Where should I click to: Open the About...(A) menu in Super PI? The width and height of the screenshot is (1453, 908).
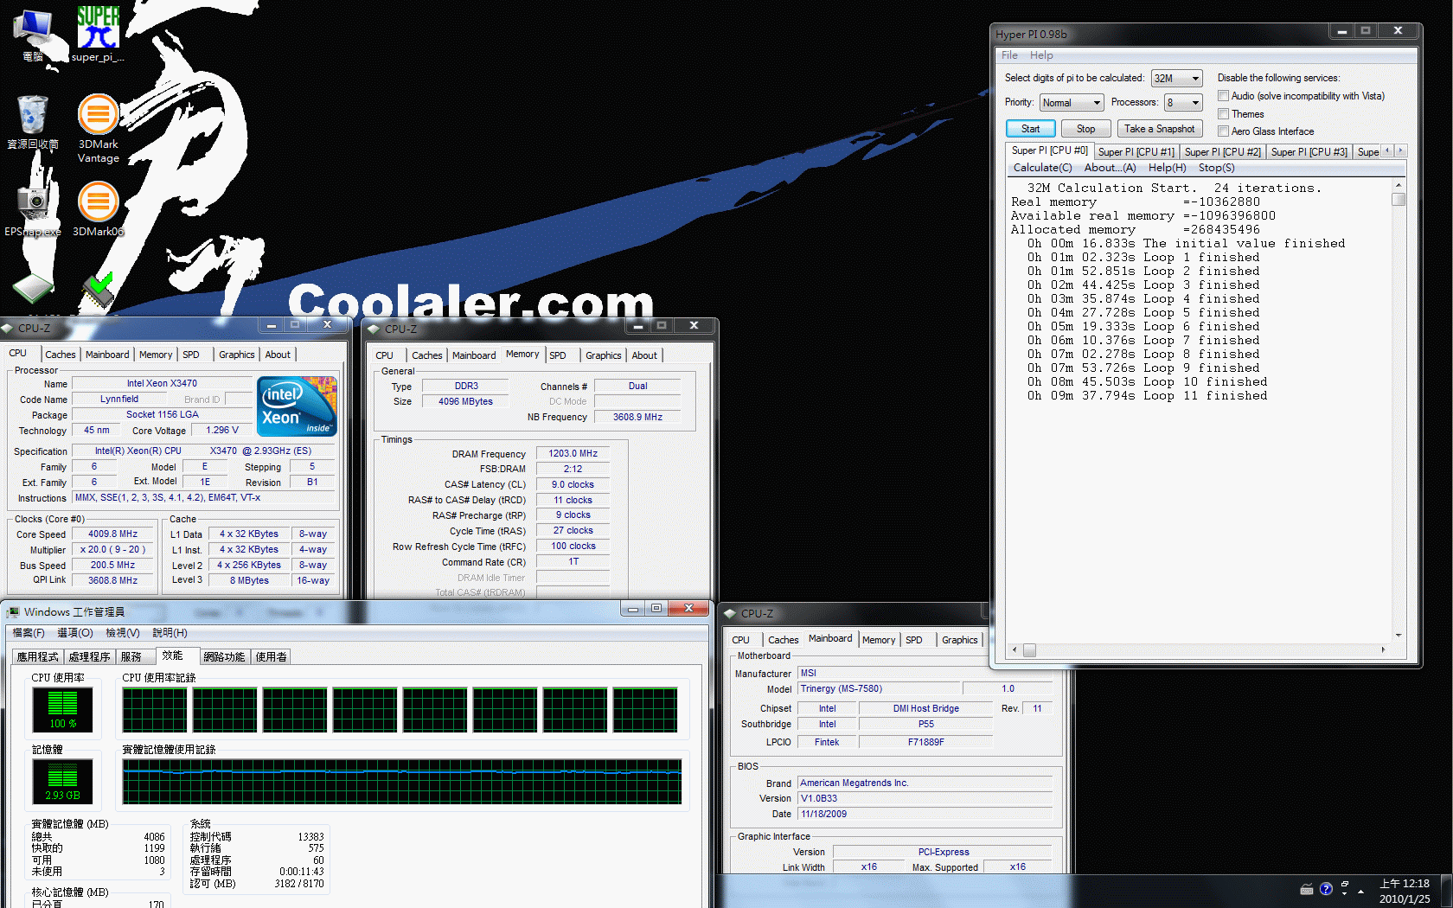tap(1110, 168)
